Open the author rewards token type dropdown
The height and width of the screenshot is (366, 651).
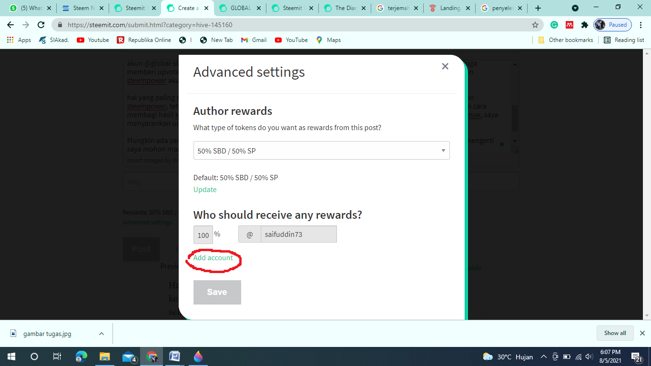321,151
